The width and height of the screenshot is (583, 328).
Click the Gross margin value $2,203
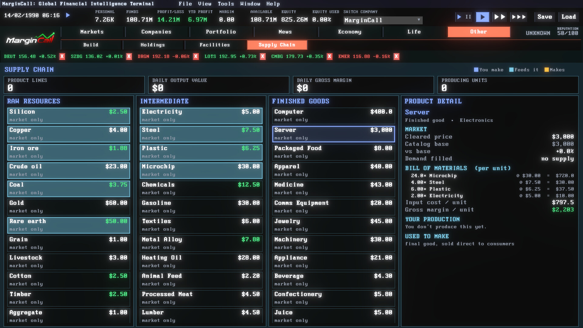pos(563,210)
